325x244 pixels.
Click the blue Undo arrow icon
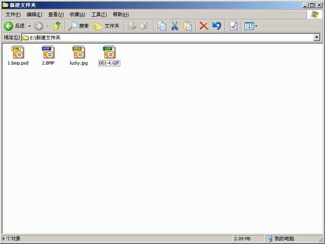(217, 26)
